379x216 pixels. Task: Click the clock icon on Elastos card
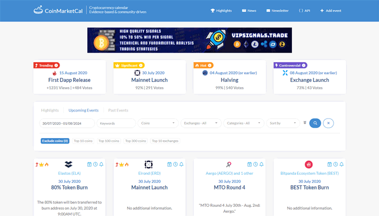pyautogui.click(x=95, y=164)
